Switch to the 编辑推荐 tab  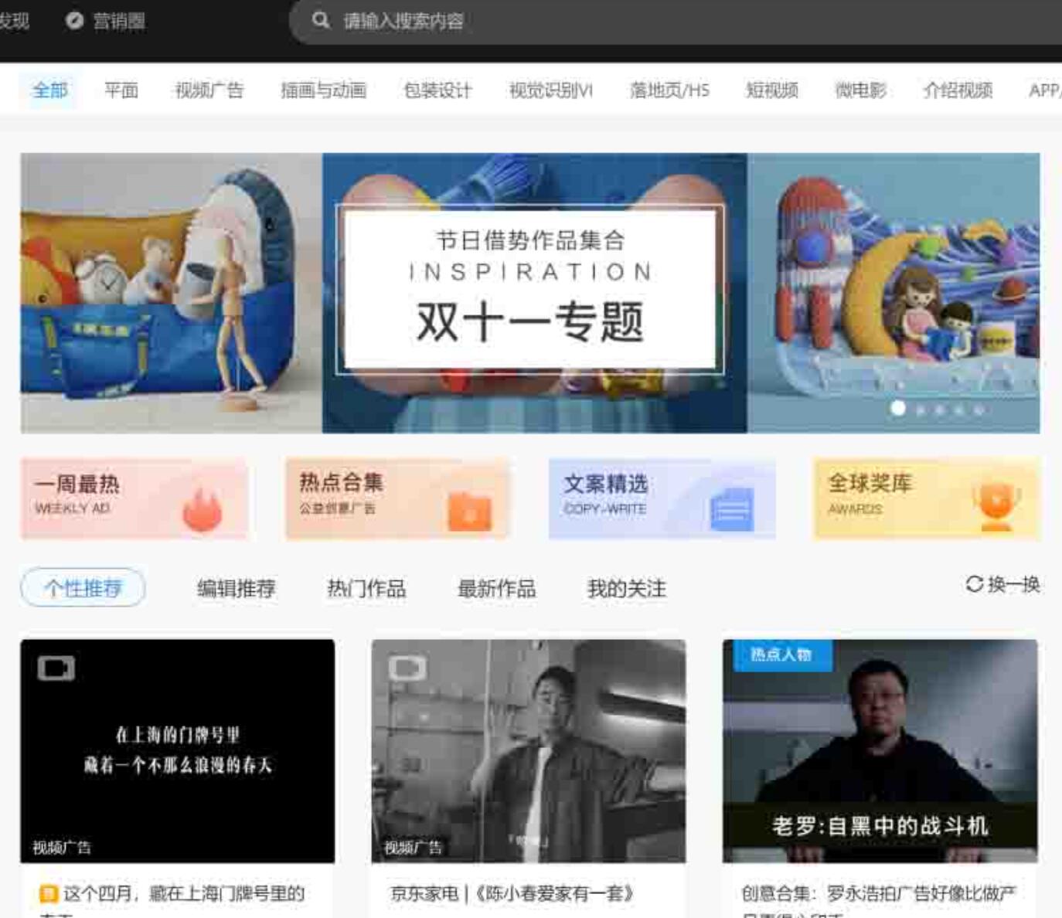pos(237,589)
